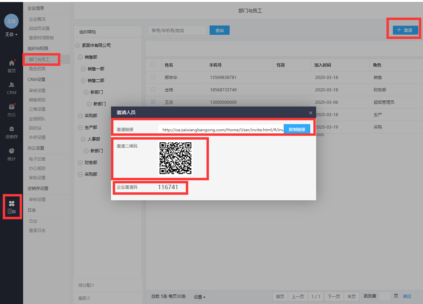Click 离职:7 below the tree

[x=84, y=298]
